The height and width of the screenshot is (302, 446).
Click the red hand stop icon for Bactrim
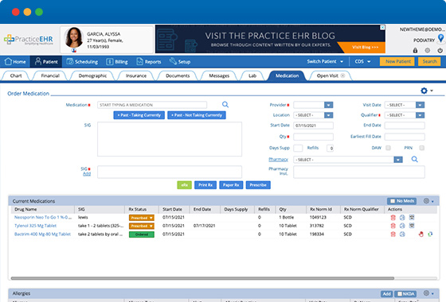[x=421, y=234]
